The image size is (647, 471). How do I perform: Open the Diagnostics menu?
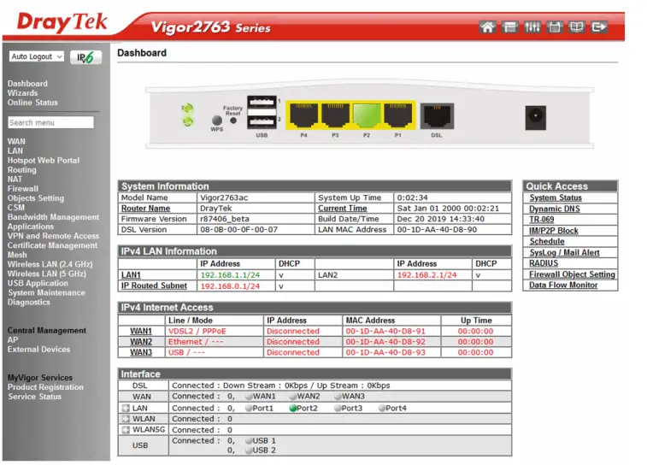[29, 302]
